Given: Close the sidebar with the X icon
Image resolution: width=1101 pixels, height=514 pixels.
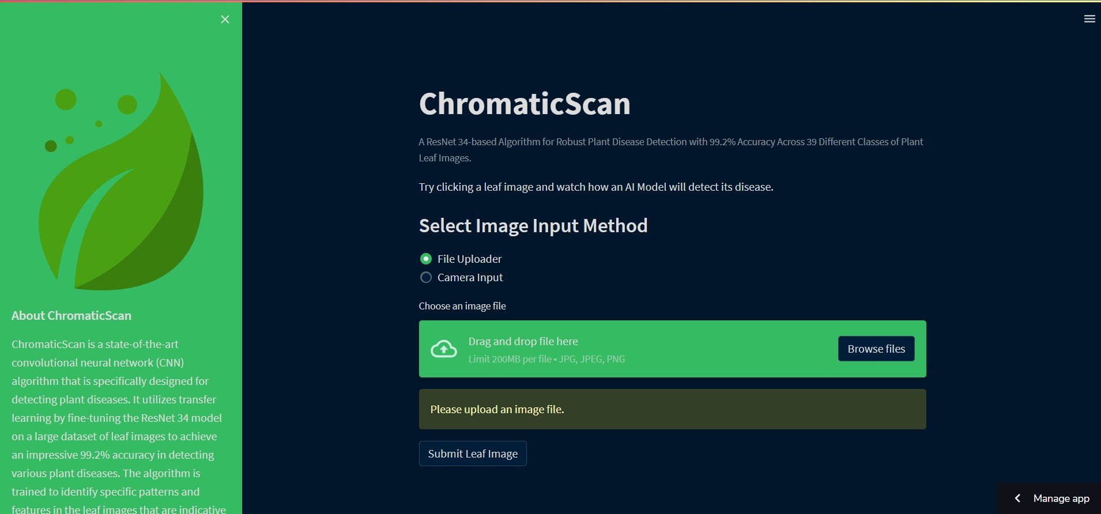Looking at the screenshot, I should (x=225, y=20).
